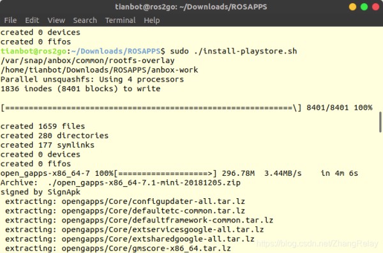Click the open_gapps download progress bar
Viewport: 383px width, 253px height.
coord(165,173)
